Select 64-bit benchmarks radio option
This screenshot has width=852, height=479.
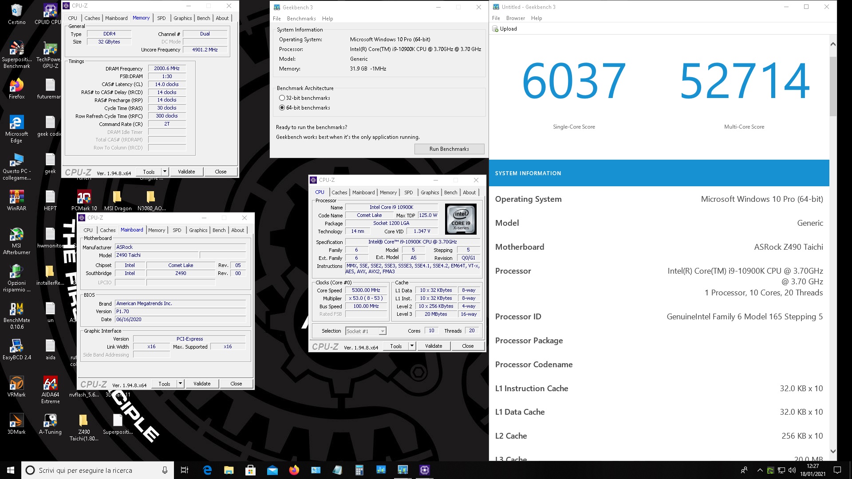(x=282, y=108)
